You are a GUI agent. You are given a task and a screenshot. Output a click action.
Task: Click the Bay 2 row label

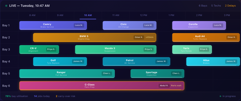(x=6, y=37)
